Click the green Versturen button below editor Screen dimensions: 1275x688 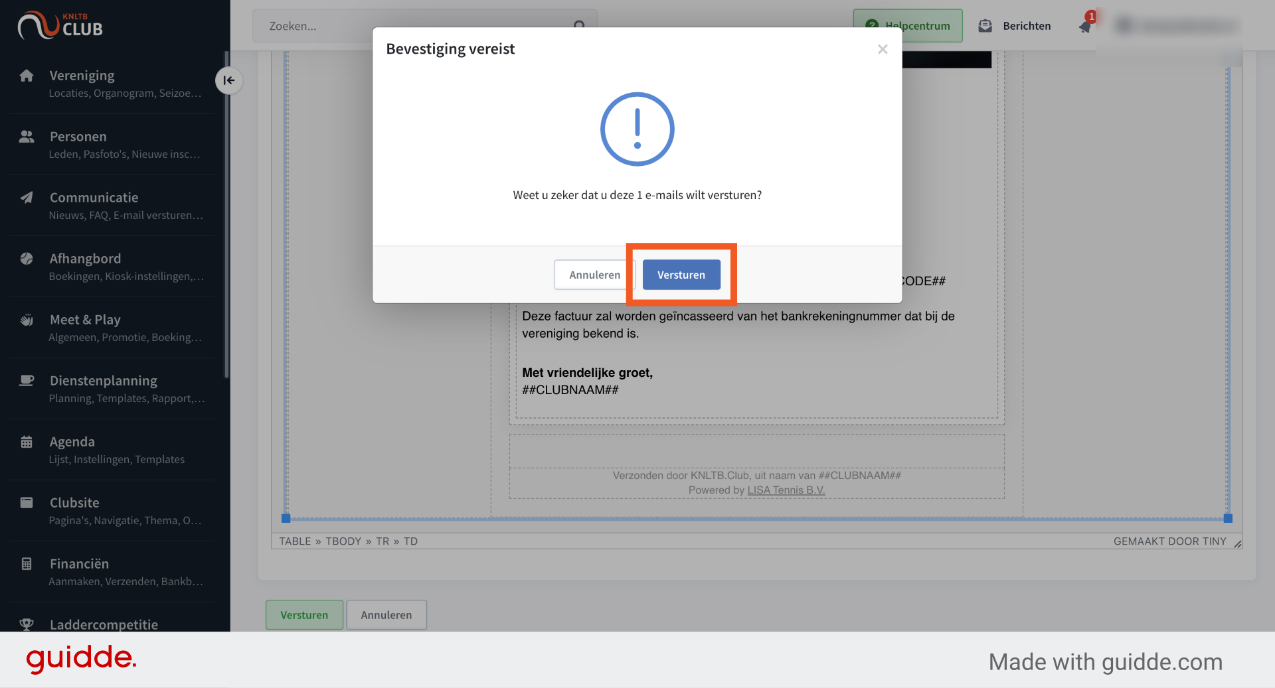point(304,615)
